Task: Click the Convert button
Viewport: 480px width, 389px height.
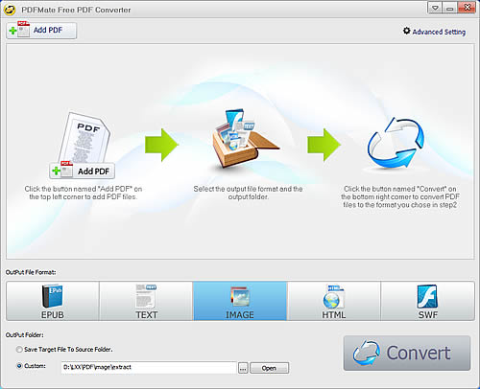Action: point(407,353)
